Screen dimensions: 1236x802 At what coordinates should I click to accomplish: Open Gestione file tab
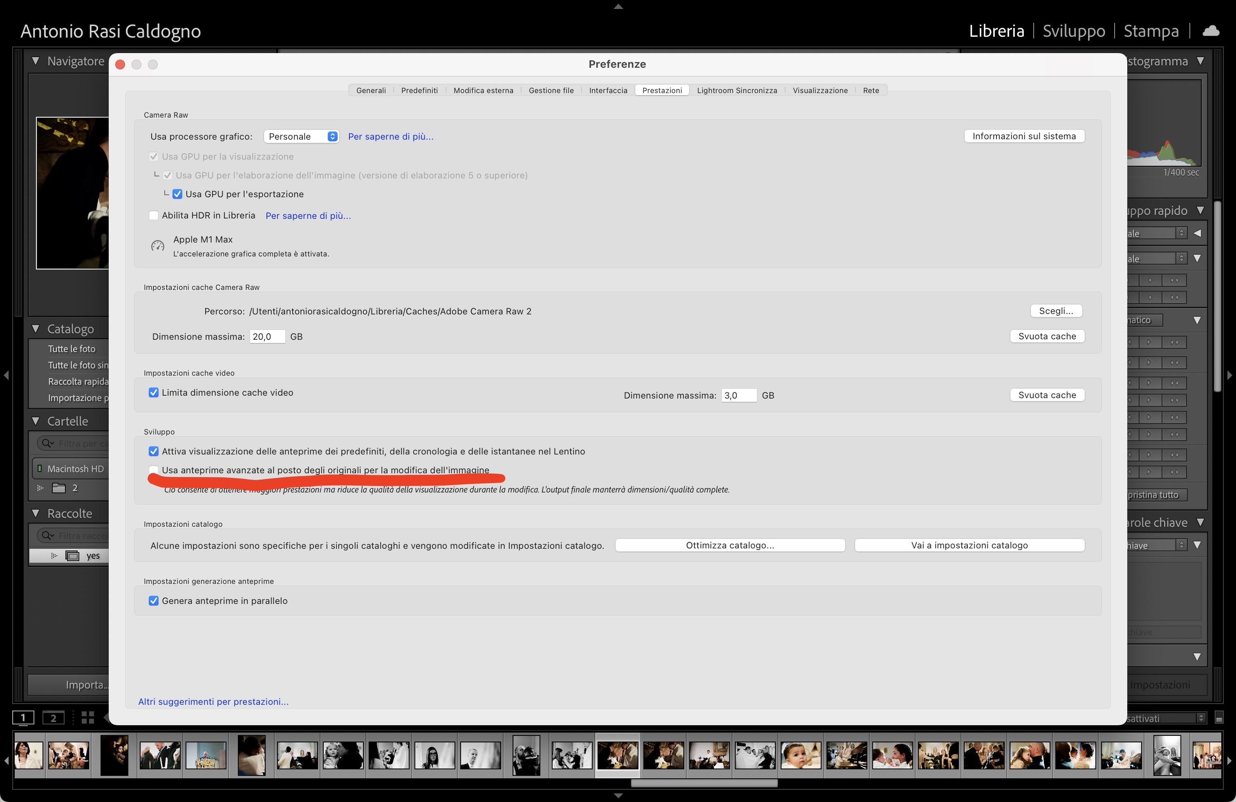click(551, 90)
